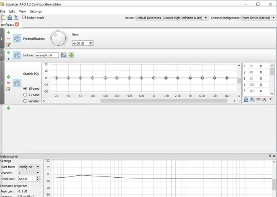Toggle Include filter power button
Image resolution: width=277 pixels, height=197 pixels.
pyautogui.click(x=17, y=55)
